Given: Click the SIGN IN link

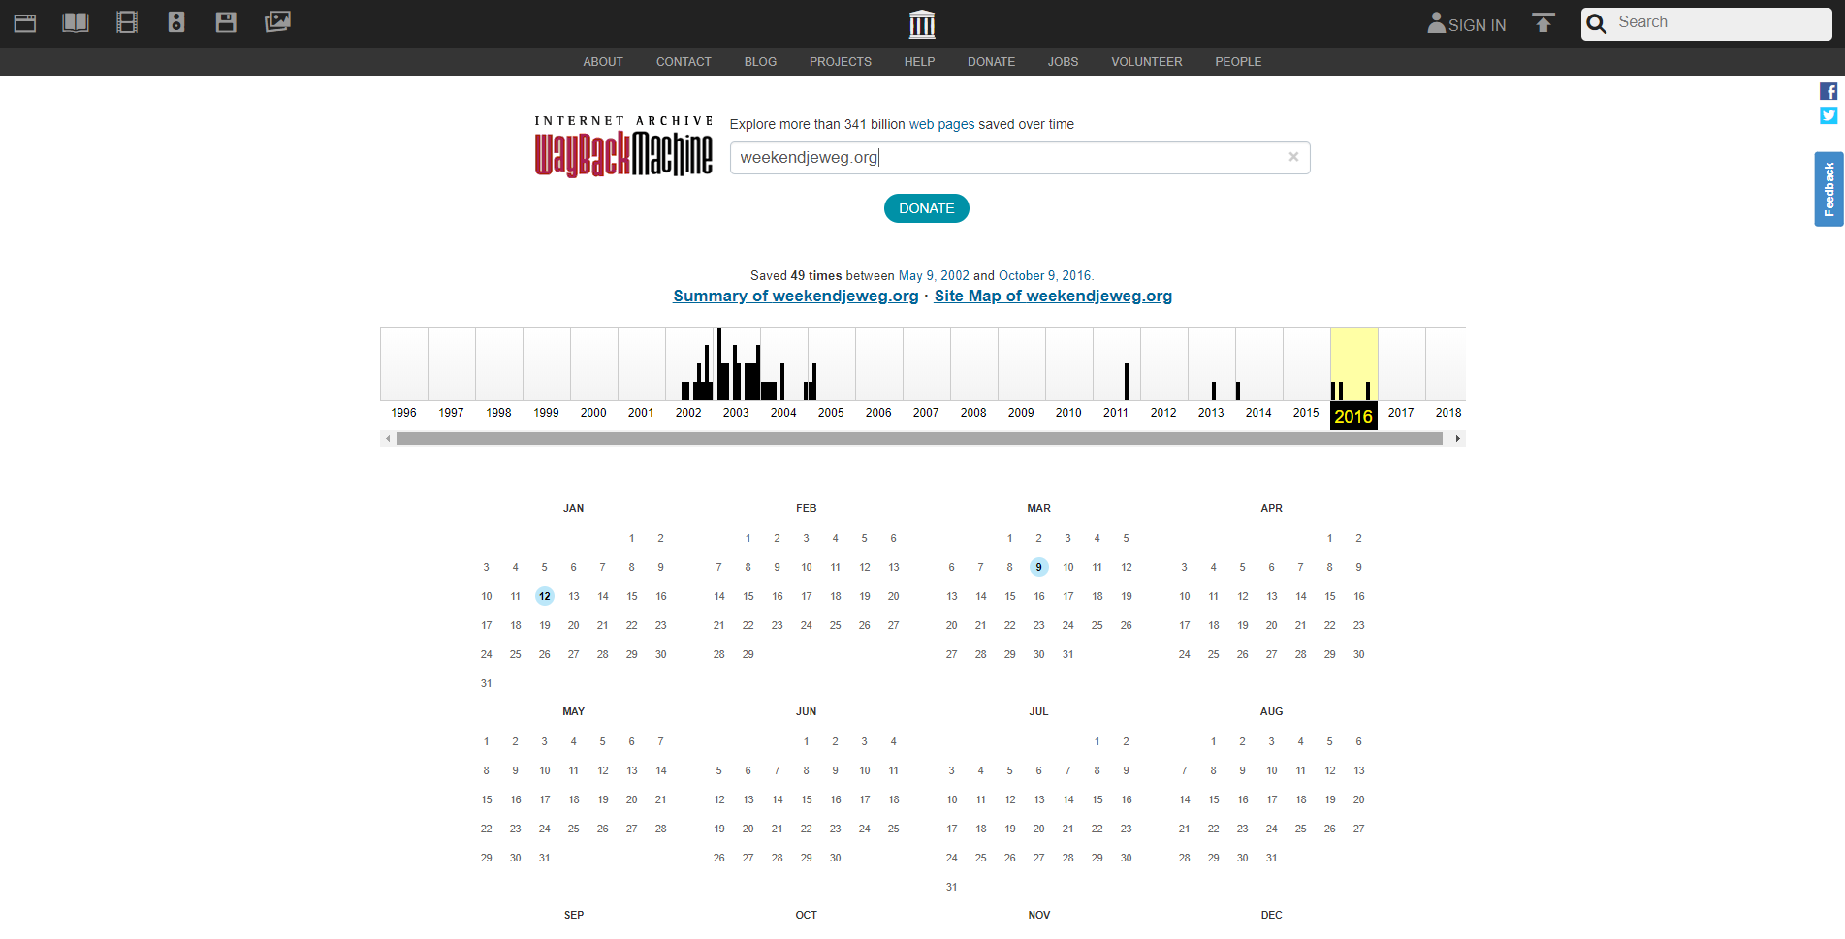Looking at the screenshot, I should (x=1477, y=25).
